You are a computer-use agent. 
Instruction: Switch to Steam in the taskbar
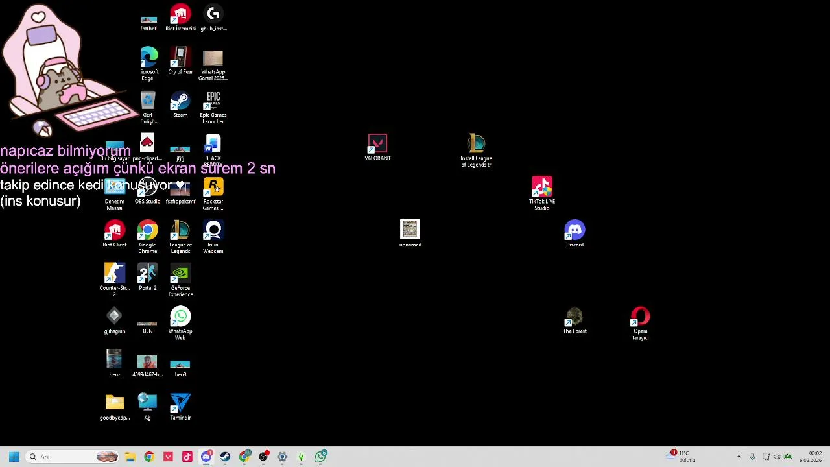(225, 457)
